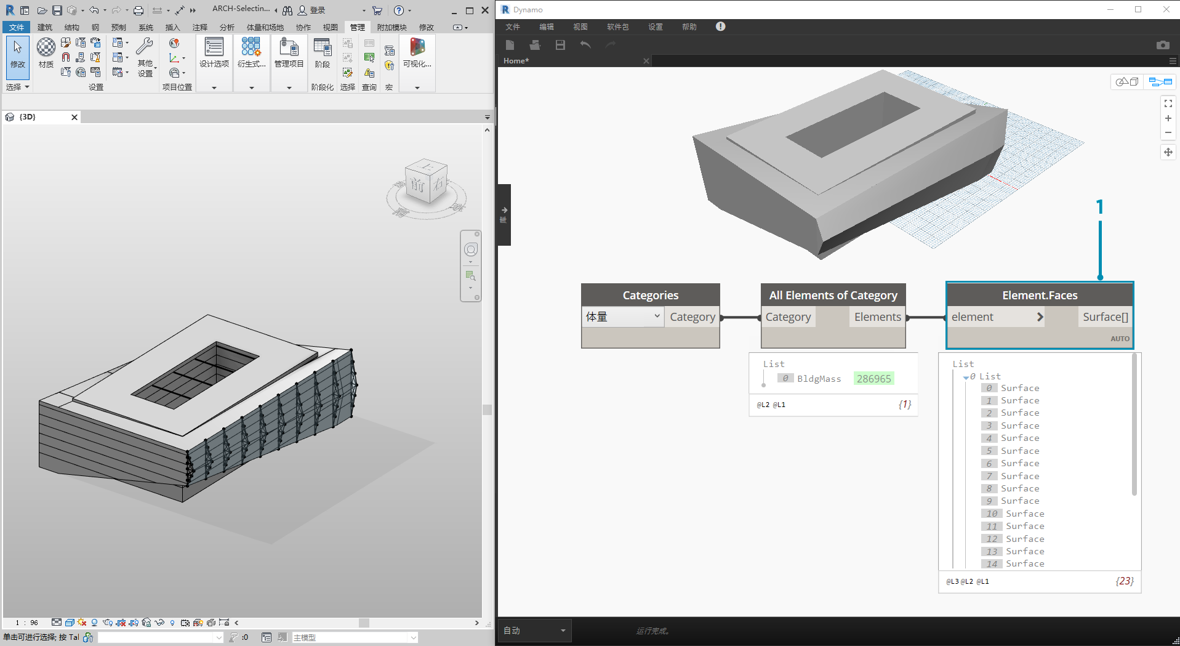Collapse the nested 0 List tree arrow
Screen dimensions: 1180x646
(x=966, y=377)
